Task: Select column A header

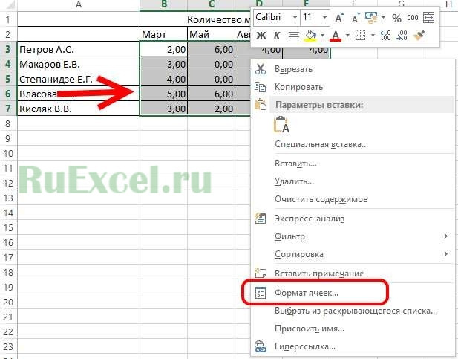Action: pyautogui.click(x=79, y=4)
